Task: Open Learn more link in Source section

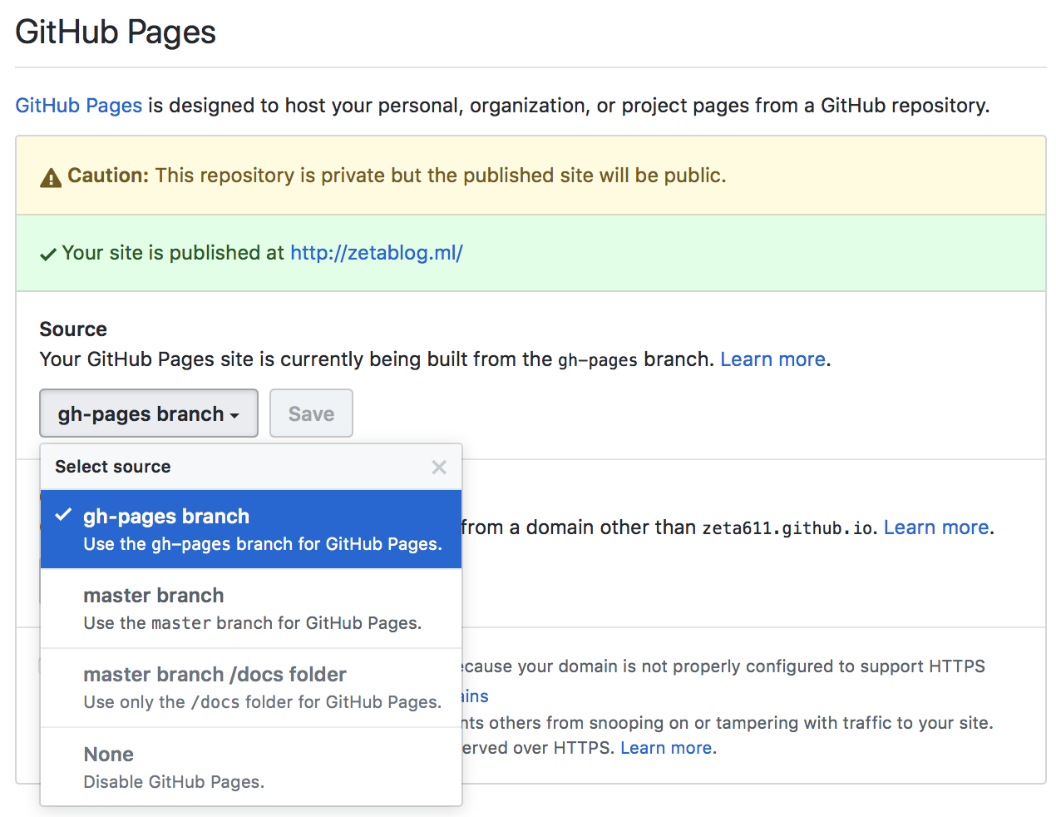Action: 772,359
